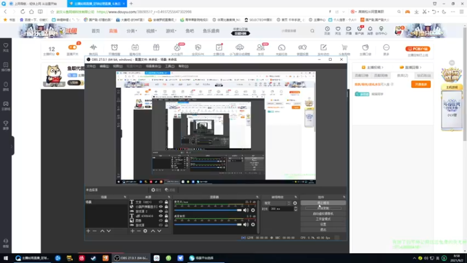Adjust the transition duration 300 ms stepper
Screen dimensions: 467x263
(295, 209)
